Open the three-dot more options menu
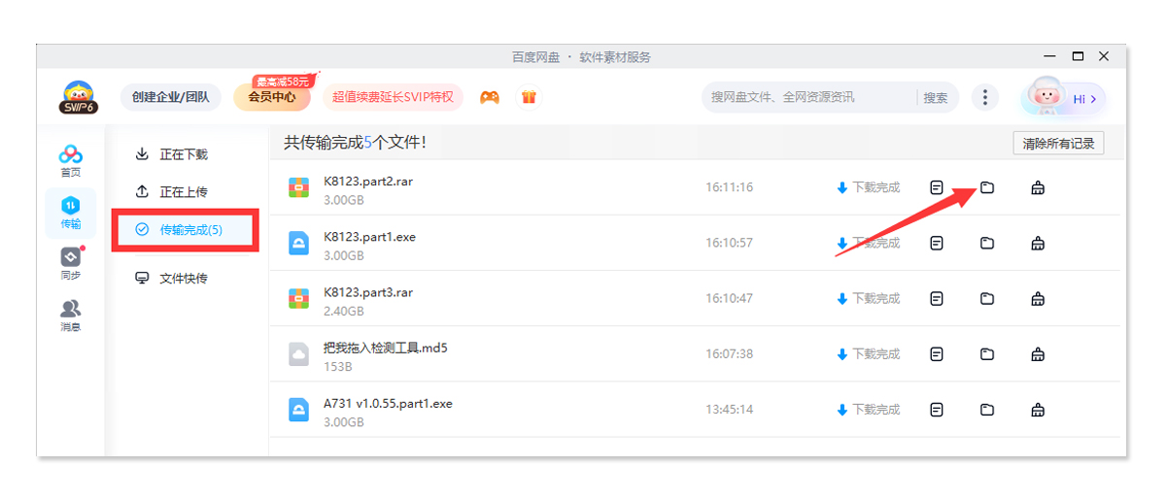The width and height of the screenshot is (1166, 499). pos(985,97)
